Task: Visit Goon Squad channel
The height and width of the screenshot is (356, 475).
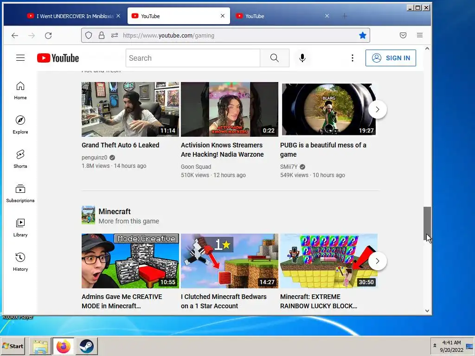Action: (x=196, y=166)
